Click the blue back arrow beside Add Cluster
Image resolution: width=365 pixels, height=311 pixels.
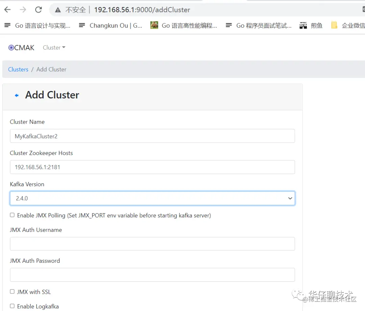point(17,95)
